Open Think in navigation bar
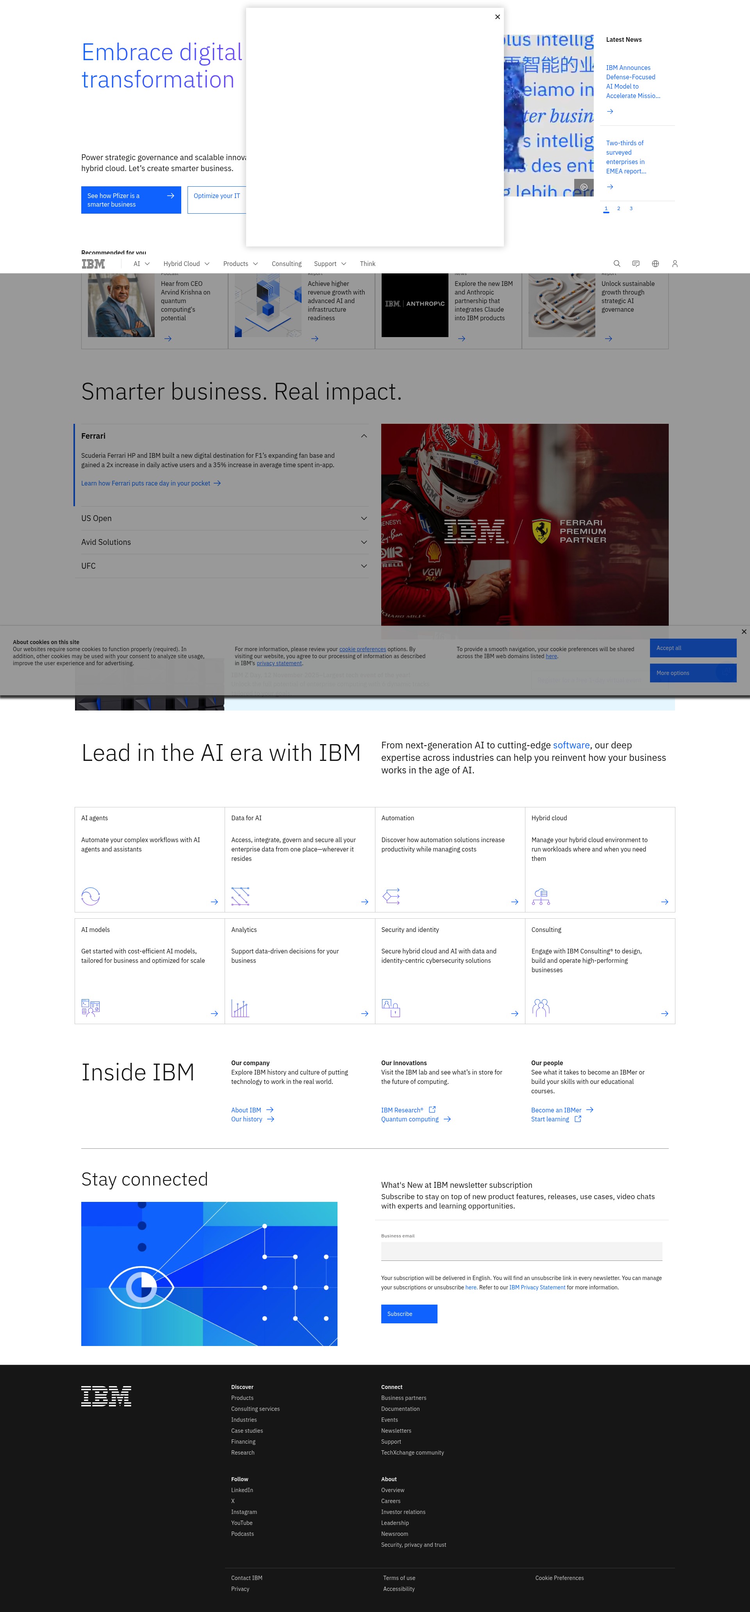This screenshot has width=750, height=1612. pos(368,263)
